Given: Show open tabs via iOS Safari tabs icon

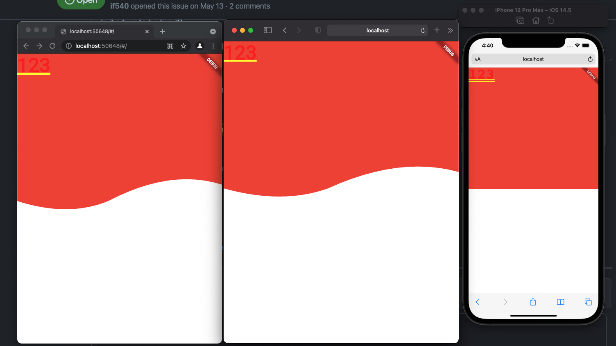Looking at the screenshot, I should pos(588,302).
